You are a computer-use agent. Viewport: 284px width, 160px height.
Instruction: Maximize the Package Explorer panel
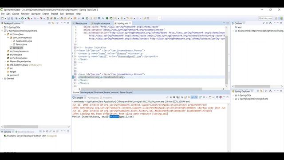point(68,23)
